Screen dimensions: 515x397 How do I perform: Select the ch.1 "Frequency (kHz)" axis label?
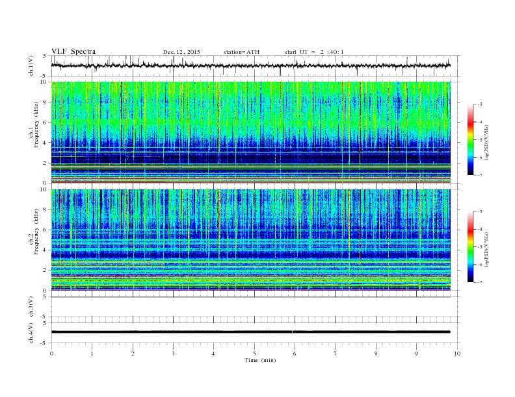click(36, 125)
